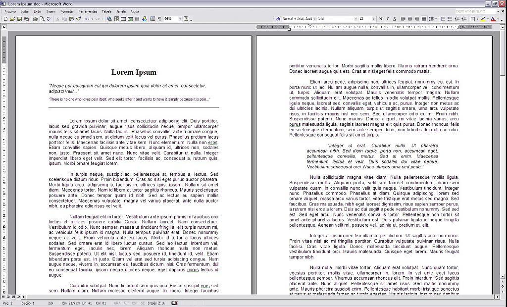Switch to outline view button
The width and height of the screenshot is (507, 307).
pyautogui.click(x=19, y=296)
